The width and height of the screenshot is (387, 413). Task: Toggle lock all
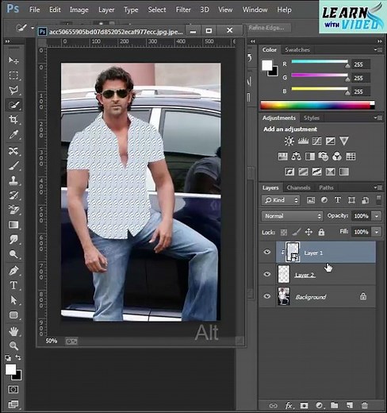pos(321,232)
